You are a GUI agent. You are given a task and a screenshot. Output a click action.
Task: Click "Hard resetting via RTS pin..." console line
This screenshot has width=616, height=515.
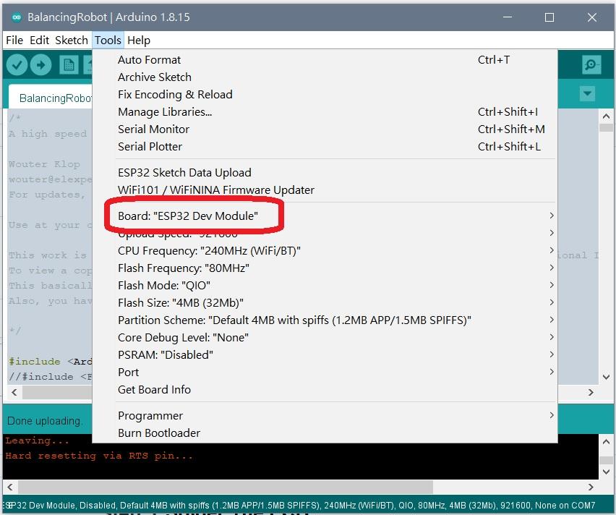point(99,456)
